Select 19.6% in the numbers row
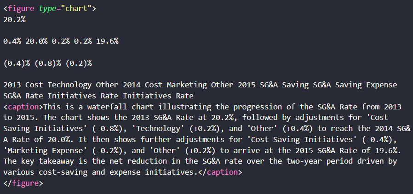The width and height of the screenshot is (413, 194). (x=107, y=41)
